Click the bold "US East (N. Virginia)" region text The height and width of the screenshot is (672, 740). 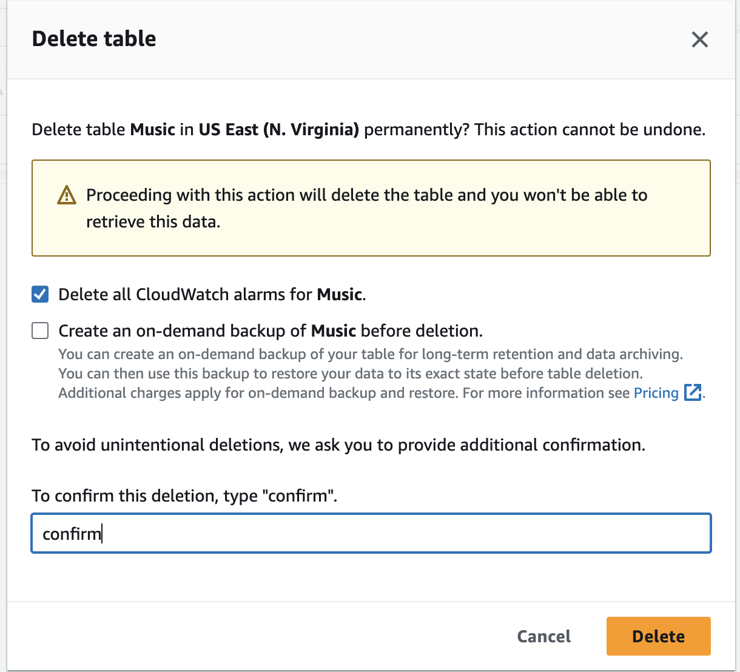tap(278, 130)
